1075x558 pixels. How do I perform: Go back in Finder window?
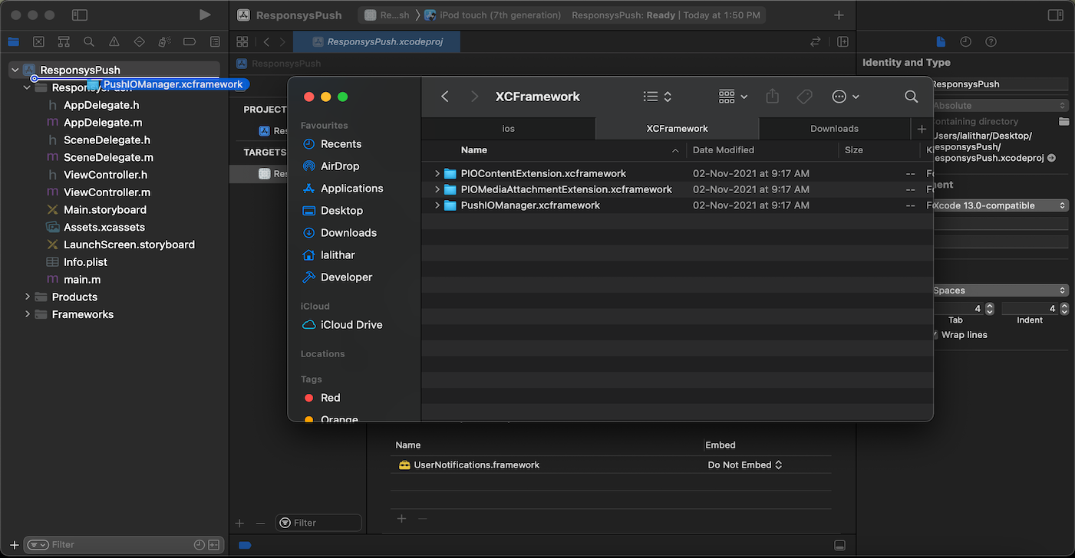445,97
